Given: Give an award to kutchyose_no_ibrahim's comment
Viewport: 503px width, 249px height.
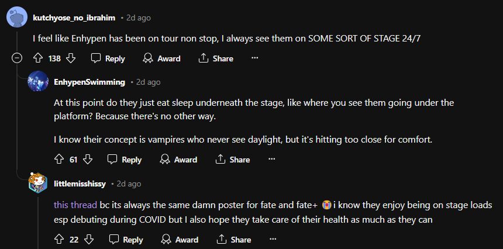Looking at the screenshot, I should (161, 58).
